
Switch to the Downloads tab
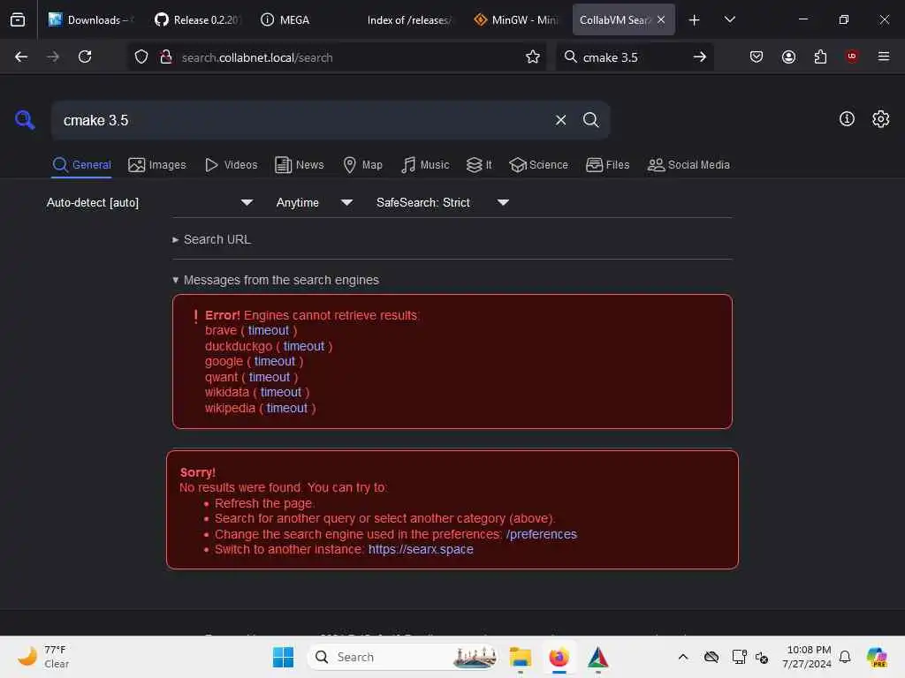pyautogui.click(x=91, y=19)
